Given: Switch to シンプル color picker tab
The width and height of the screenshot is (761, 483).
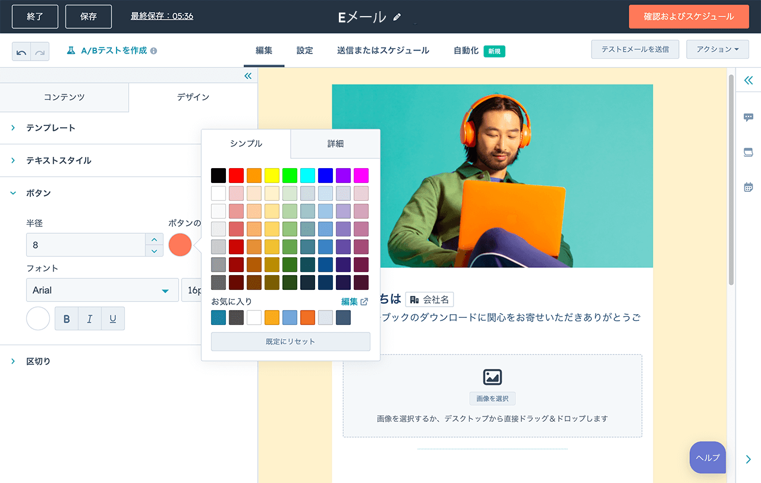Looking at the screenshot, I should pyautogui.click(x=246, y=144).
